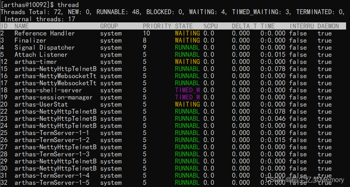Click the TIME column header
The height and width of the screenshot is (187, 350).
point(268,26)
